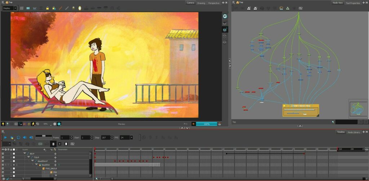
Task: Click the Stop frame field showing 207
Action: click(x=105, y=137)
